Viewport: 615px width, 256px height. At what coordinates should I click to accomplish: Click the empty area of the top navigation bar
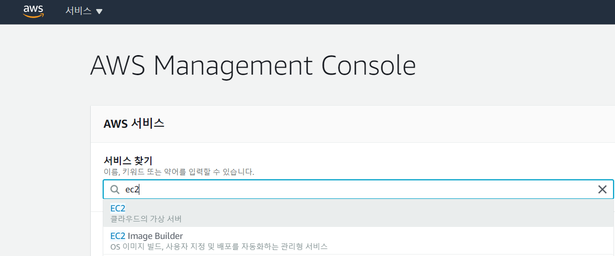click(x=351, y=12)
